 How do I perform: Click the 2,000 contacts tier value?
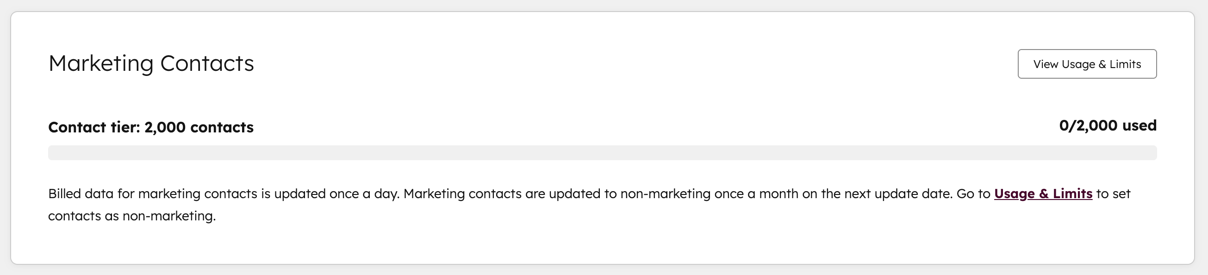pos(199,127)
